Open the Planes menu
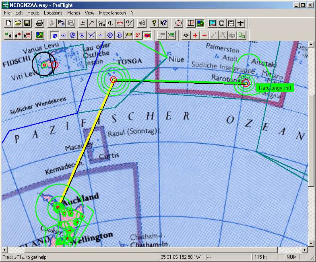The height and width of the screenshot is (262, 316). (x=74, y=13)
